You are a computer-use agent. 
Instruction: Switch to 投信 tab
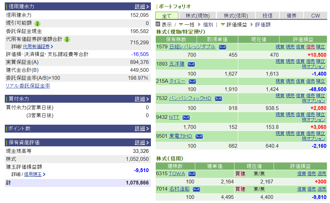tap(267, 16)
